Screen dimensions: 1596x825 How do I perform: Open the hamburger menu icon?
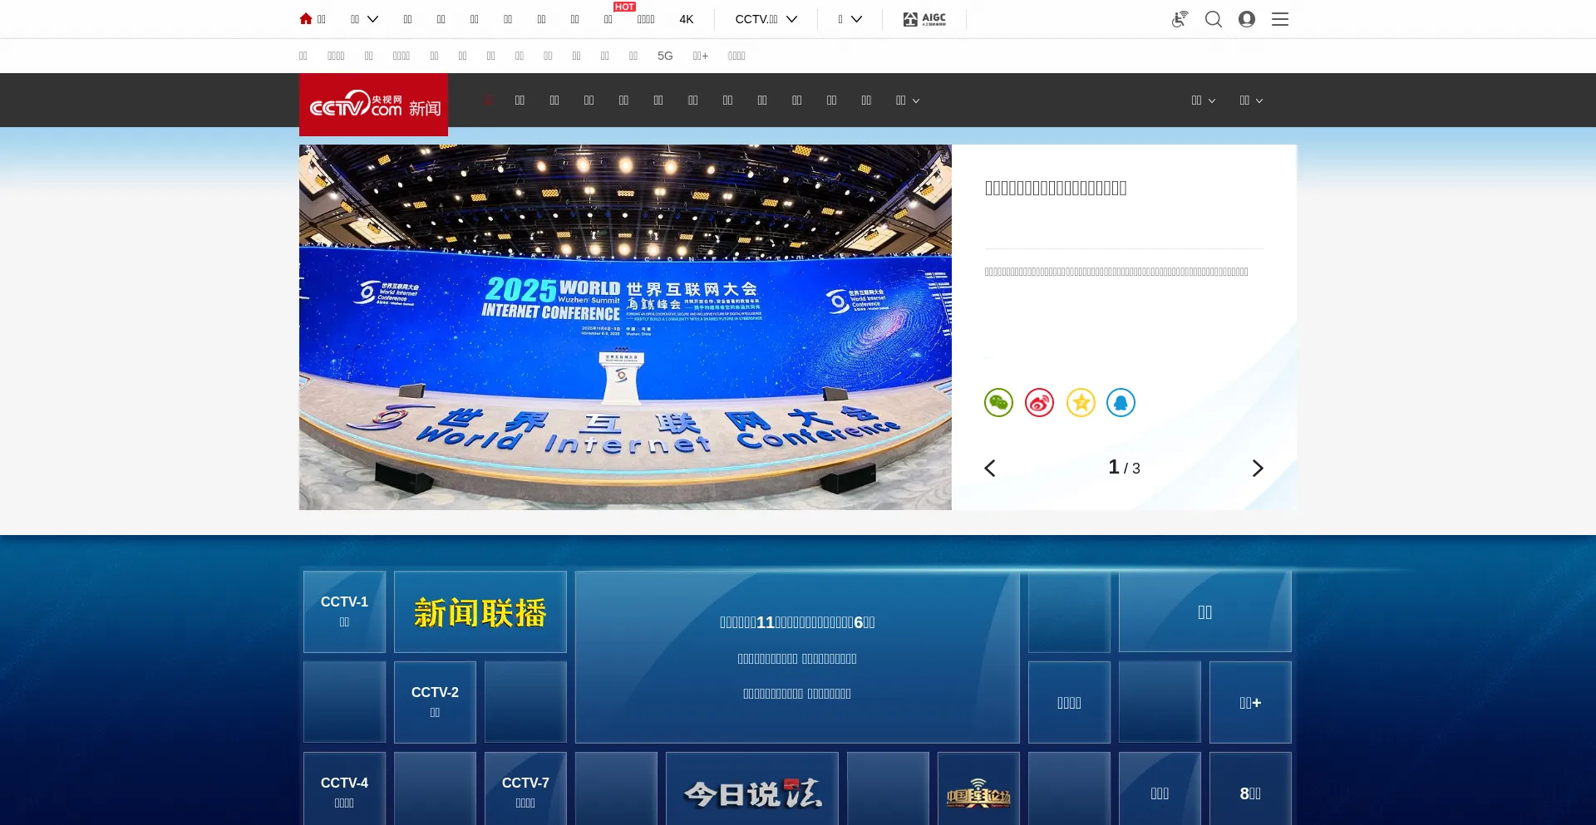[1279, 19]
